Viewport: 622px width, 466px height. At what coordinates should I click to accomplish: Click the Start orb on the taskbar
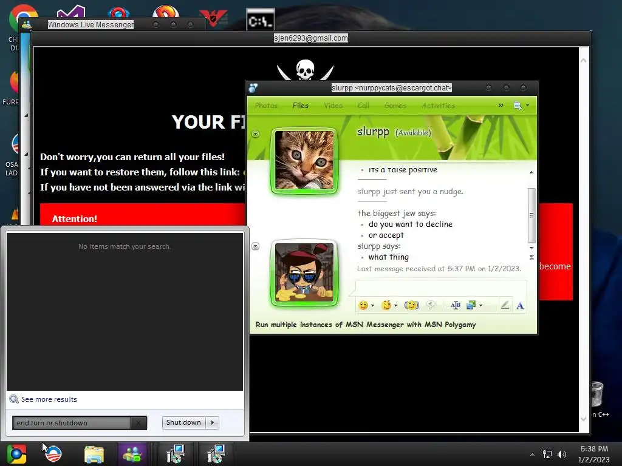[16, 454]
